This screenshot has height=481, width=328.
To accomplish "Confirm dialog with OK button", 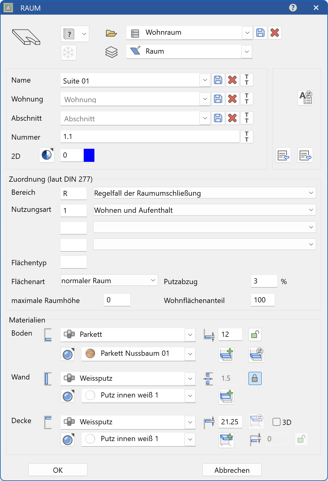I will pos(58,470).
